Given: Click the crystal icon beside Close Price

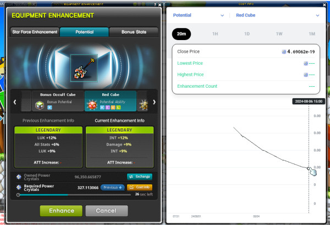Looking at the screenshot, I should coord(284,52).
